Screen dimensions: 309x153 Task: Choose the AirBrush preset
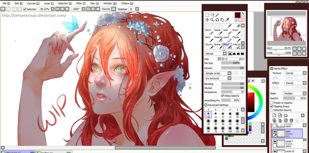237,46
